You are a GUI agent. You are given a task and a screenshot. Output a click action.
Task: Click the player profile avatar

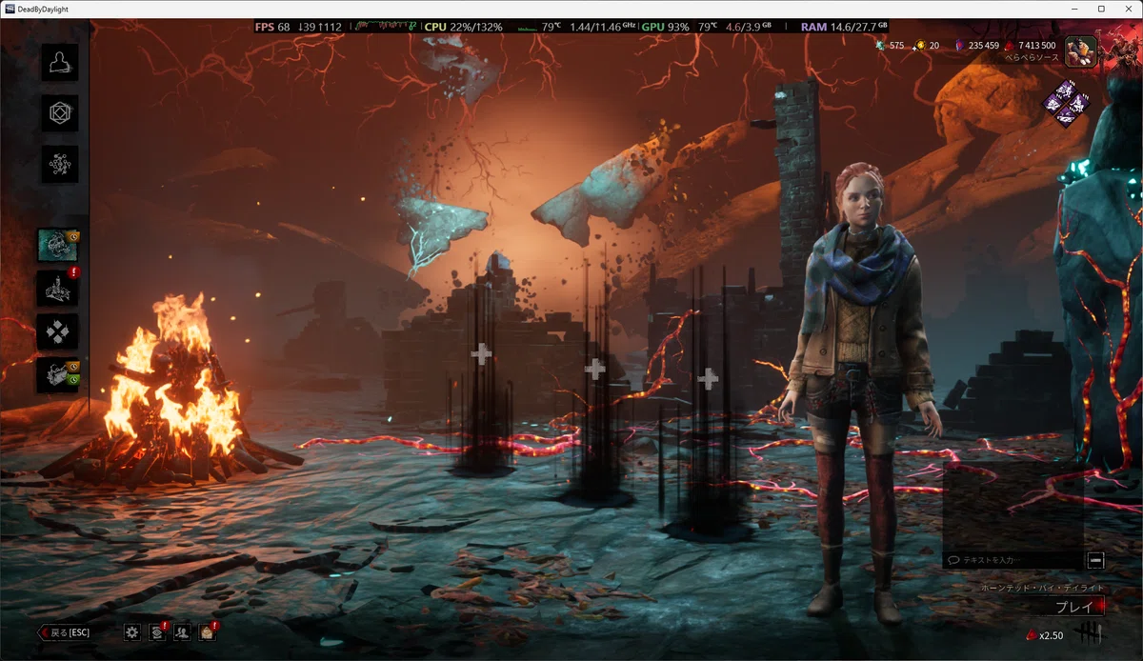click(1080, 50)
